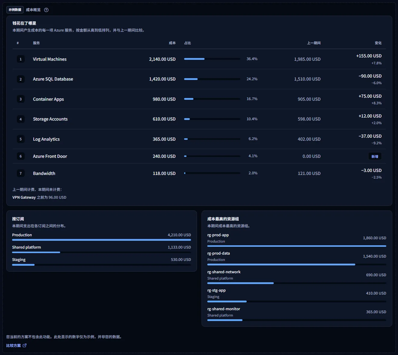Click the 36.4% share value
The width and height of the screenshot is (398, 355).
coord(252,59)
